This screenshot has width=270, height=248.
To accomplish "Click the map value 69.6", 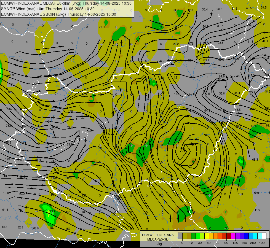I will coord(239,160).
